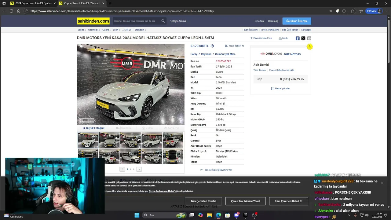Screen dimensions: 391x220
Task: Open Favori Aramalarım
Action: pyautogui.click(x=269, y=30)
